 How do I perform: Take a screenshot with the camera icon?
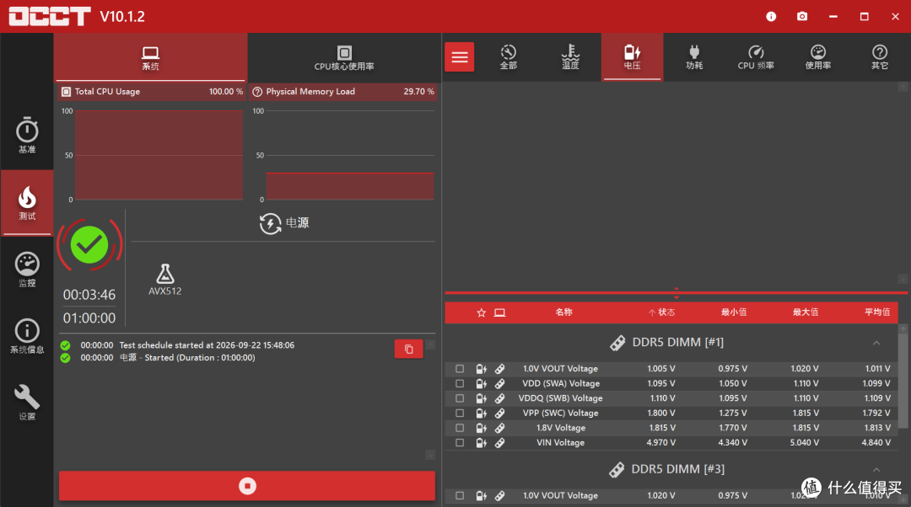(802, 16)
